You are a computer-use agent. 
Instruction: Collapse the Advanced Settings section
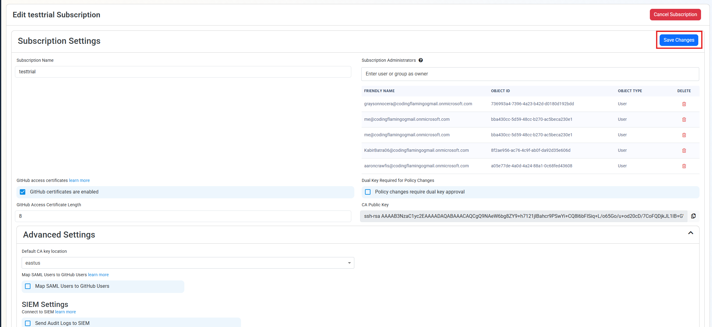pos(690,233)
